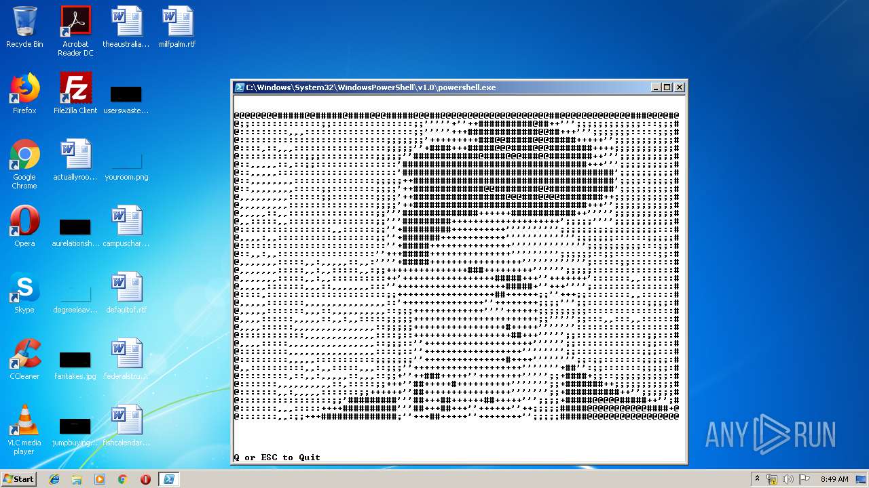Screen dimensions: 869x488
Task: Launch Opera from the desktop shortcut
Action: pyautogui.click(x=24, y=226)
